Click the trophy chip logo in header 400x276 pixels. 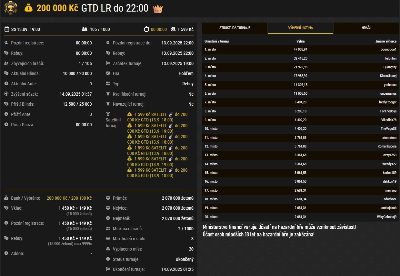pos(11,8)
